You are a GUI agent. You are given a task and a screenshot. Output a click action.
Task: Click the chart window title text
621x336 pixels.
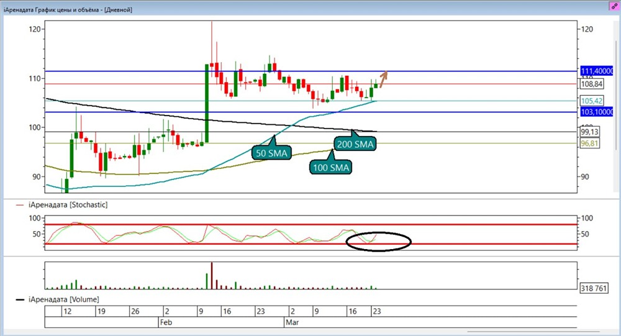click(x=68, y=9)
